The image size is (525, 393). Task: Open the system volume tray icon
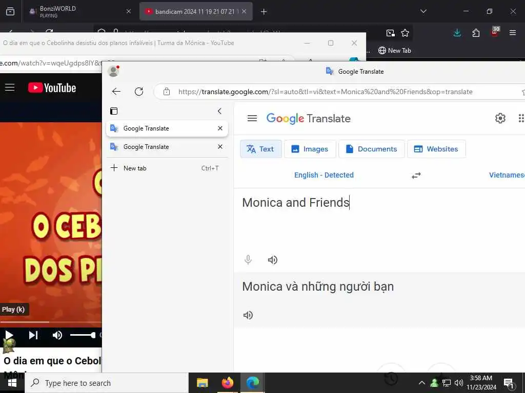pyautogui.click(x=458, y=383)
